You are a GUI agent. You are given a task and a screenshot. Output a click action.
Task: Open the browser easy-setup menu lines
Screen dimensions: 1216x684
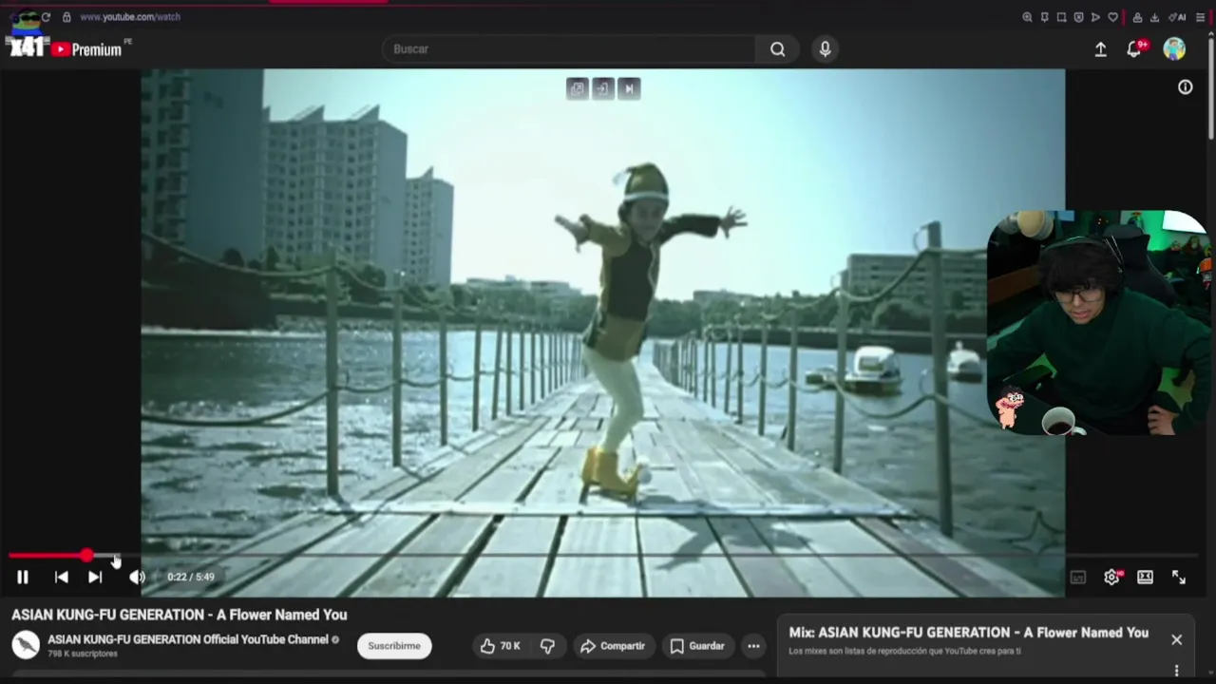[1200, 17]
